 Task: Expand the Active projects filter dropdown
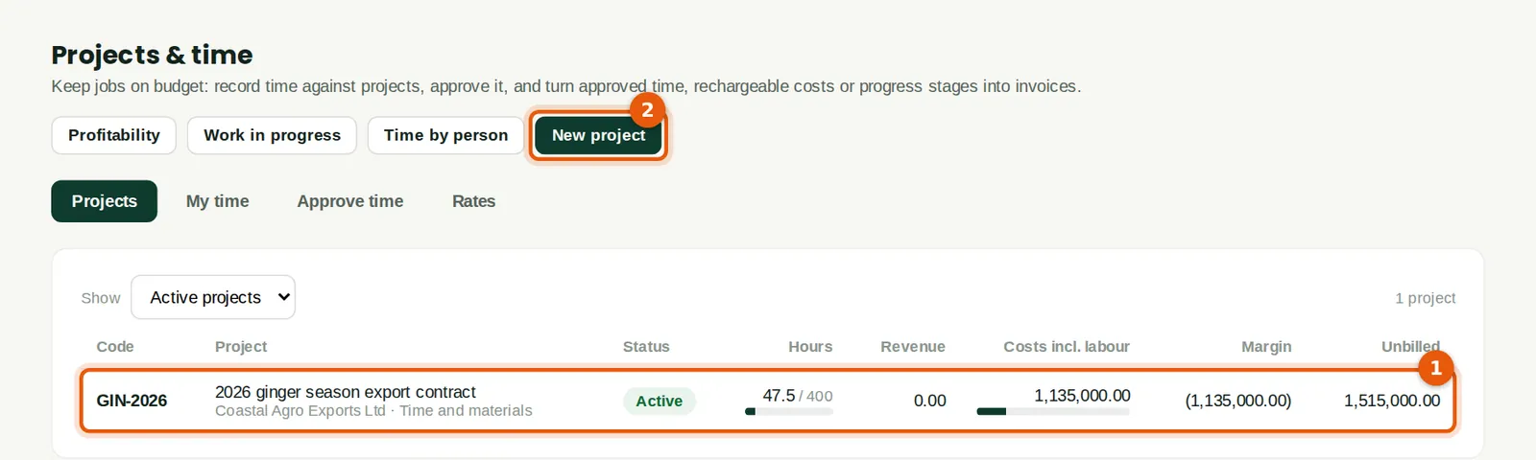pos(213,297)
